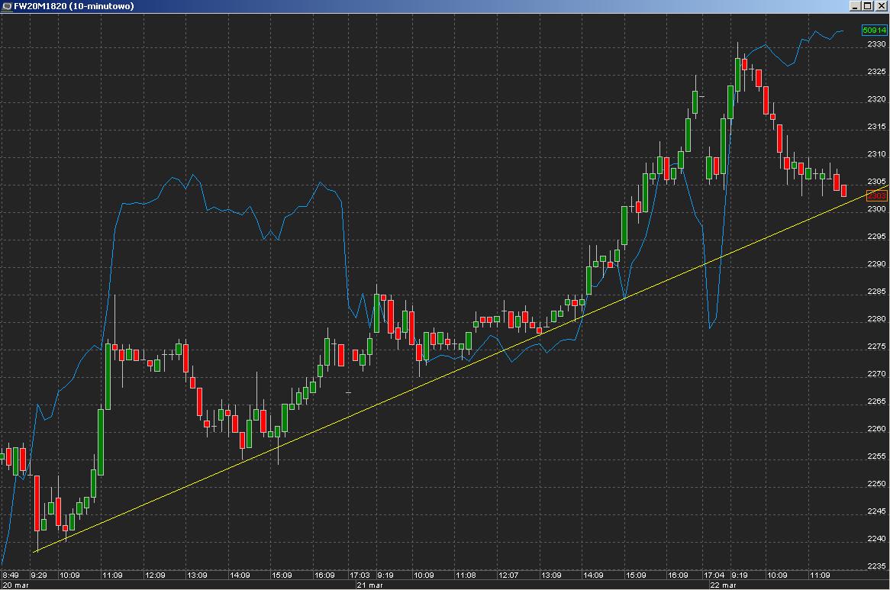Image resolution: width=890 pixels, height=590 pixels.
Task: Click the 2280 price axis label
Action: 876,319
